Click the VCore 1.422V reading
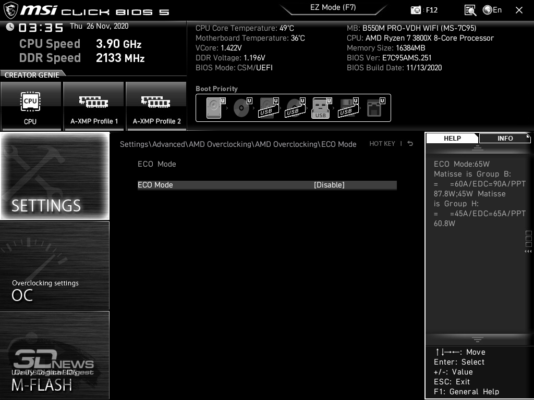Viewport: 534px width, 400px height. click(x=219, y=48)
